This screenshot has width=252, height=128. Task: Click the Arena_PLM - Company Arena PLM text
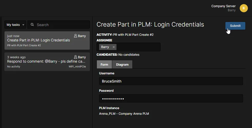pyautogui.click(x=124, y=113)
